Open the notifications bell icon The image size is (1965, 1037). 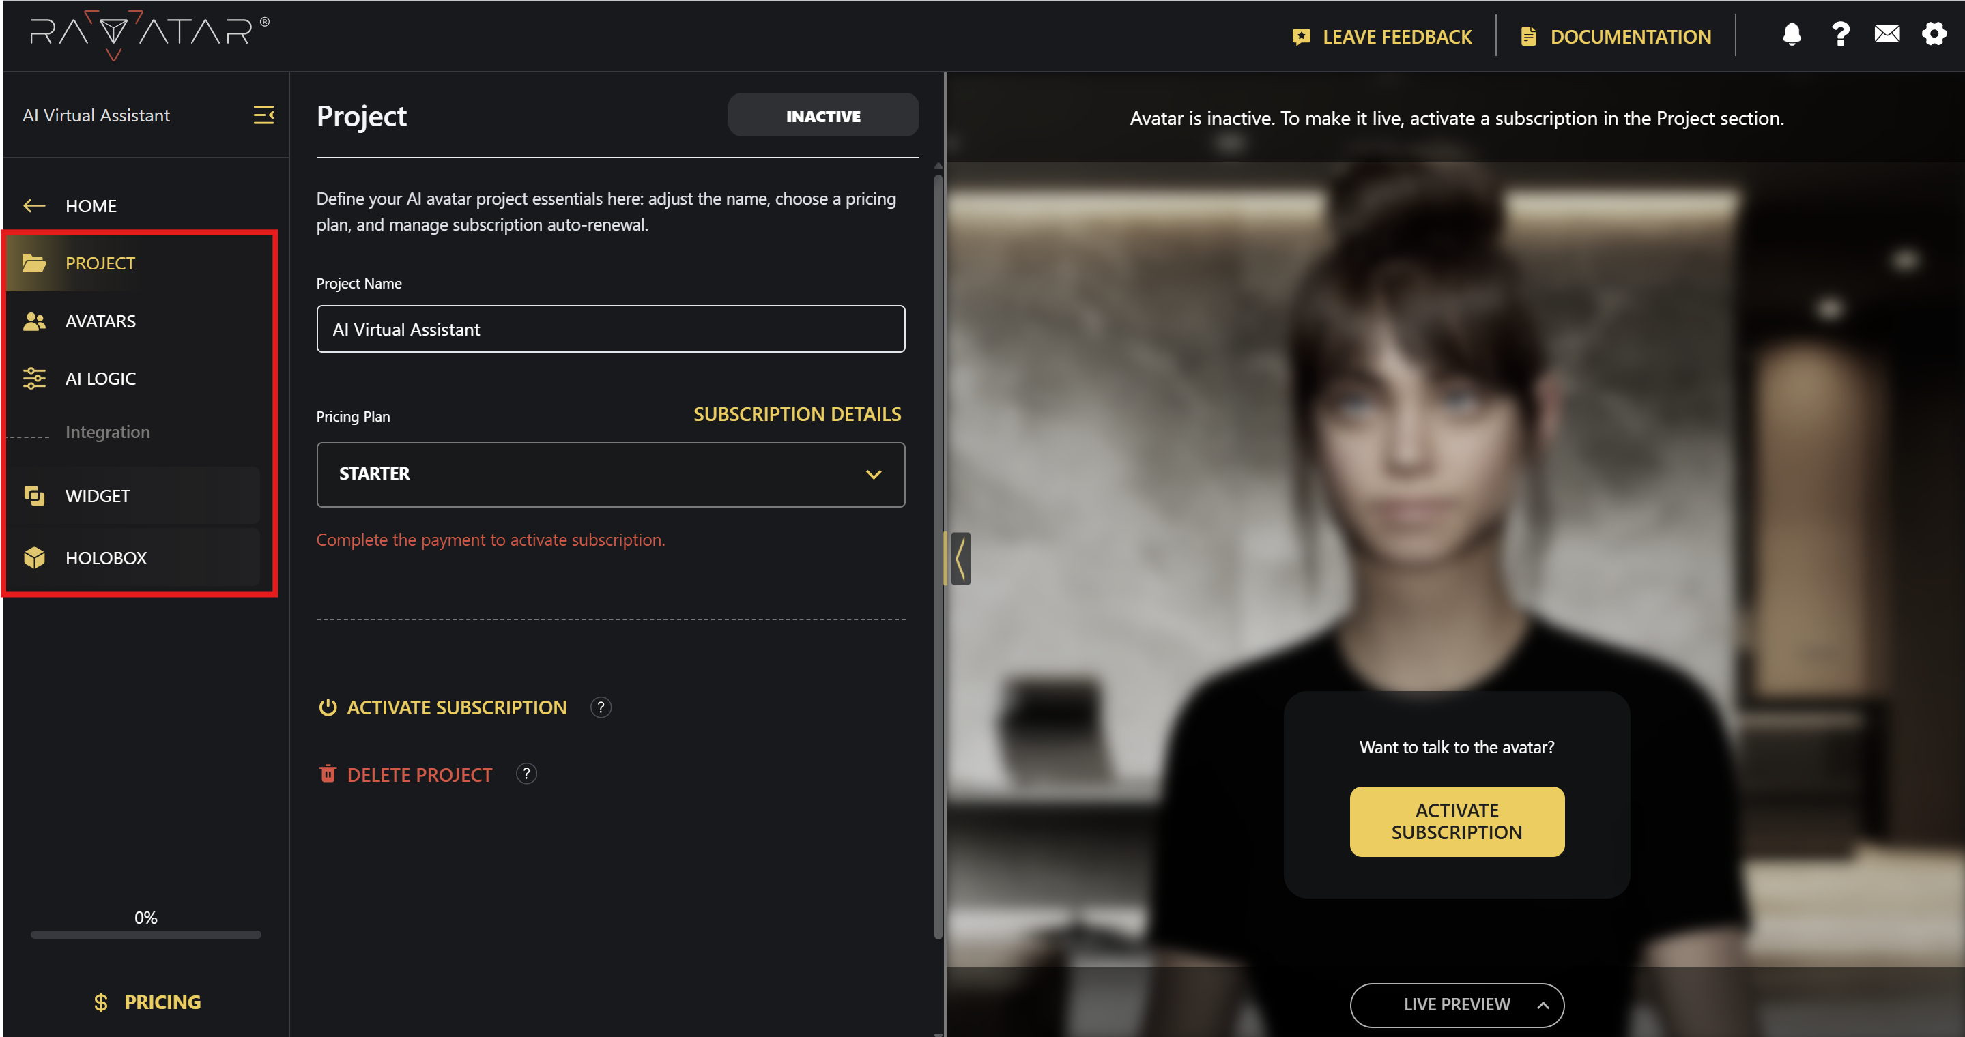click(1791, 34)
